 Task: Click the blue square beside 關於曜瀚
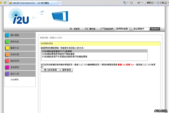point(7,35)
